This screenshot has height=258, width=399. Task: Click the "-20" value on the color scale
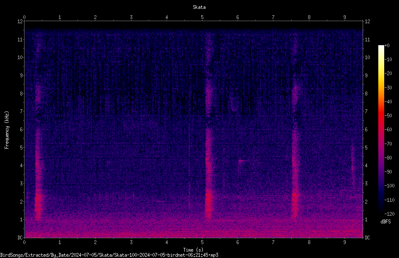[388, 73]
